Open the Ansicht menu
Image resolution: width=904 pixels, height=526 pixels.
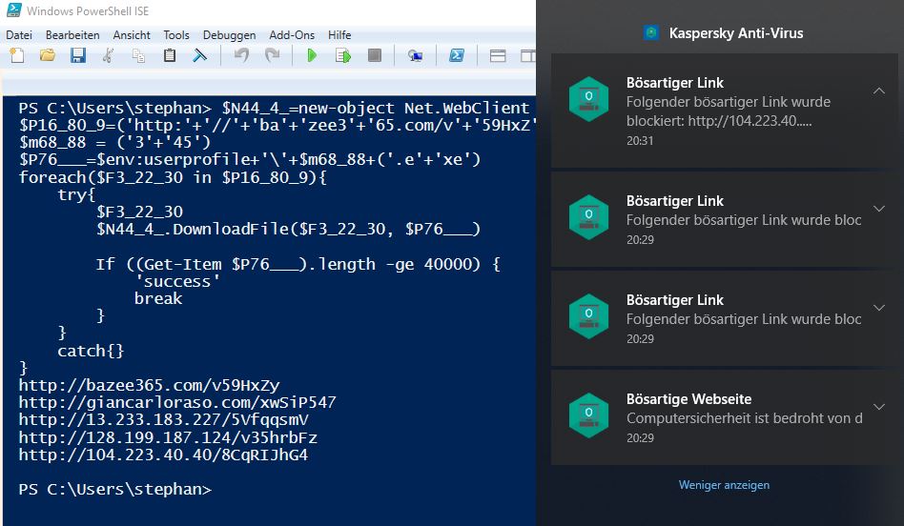pyautogui.click(x=132, y=35)
